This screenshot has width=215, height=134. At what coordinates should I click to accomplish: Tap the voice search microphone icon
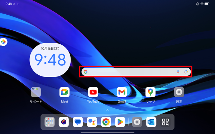(x=178, y=72)
